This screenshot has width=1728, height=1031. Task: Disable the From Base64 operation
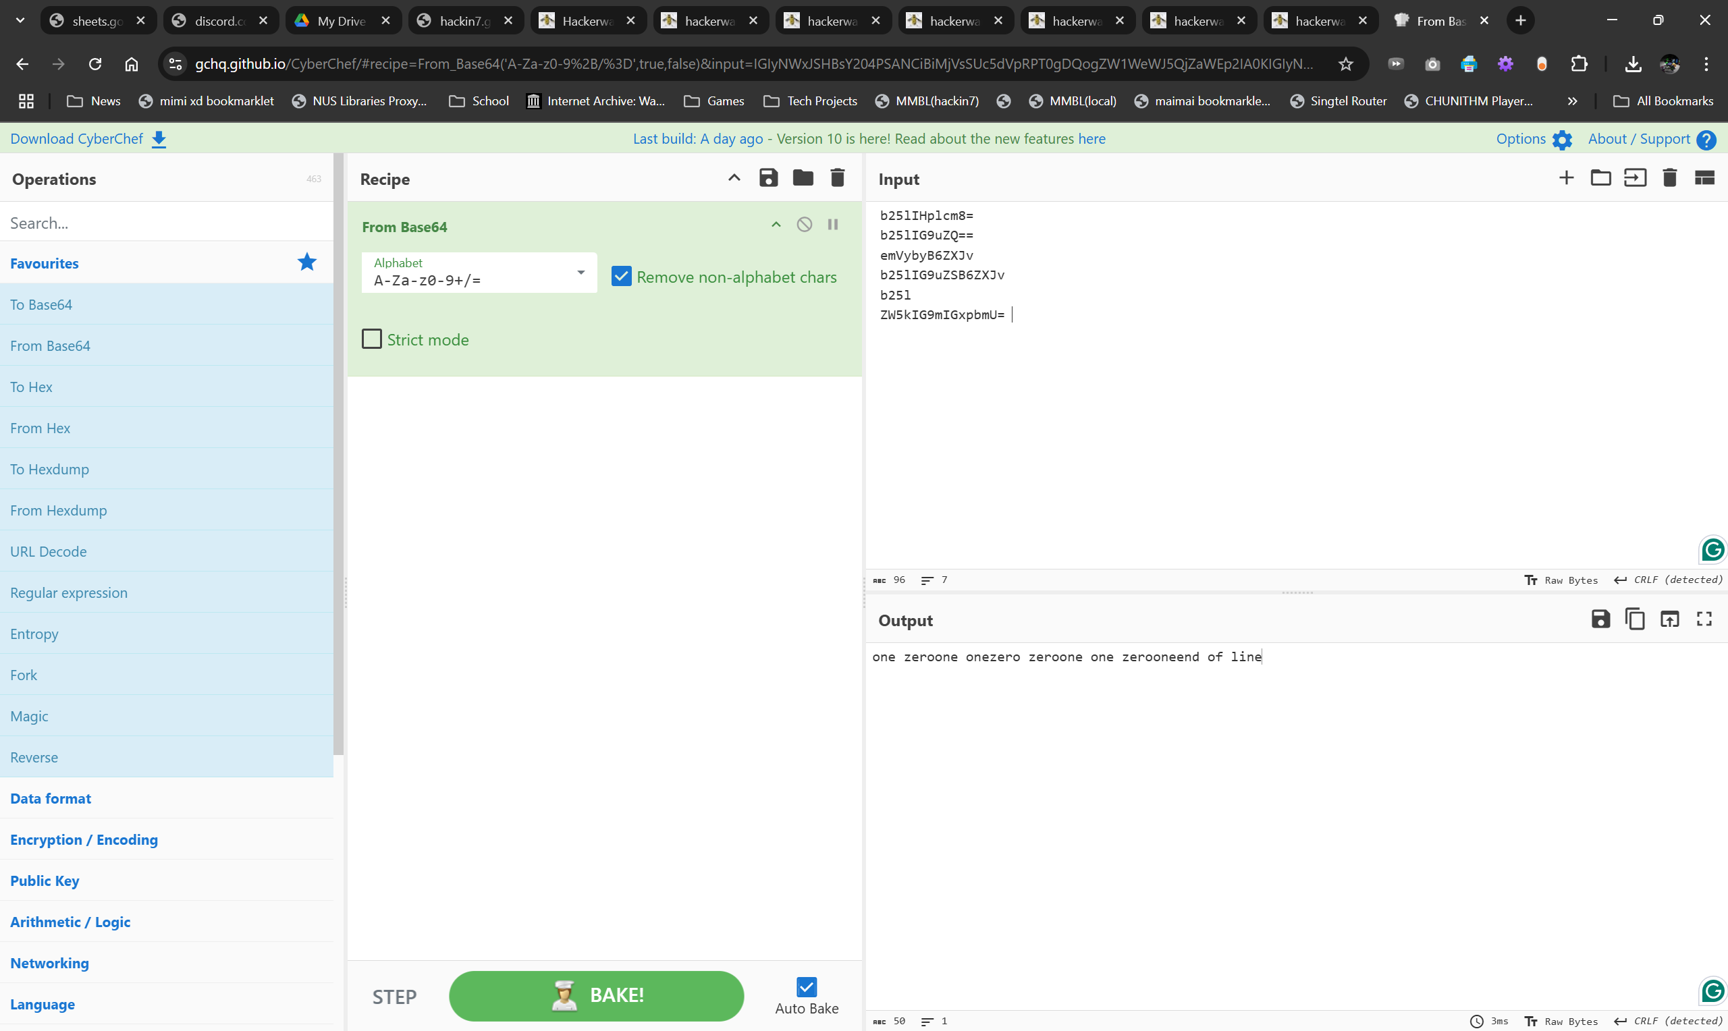pos(804,225)
